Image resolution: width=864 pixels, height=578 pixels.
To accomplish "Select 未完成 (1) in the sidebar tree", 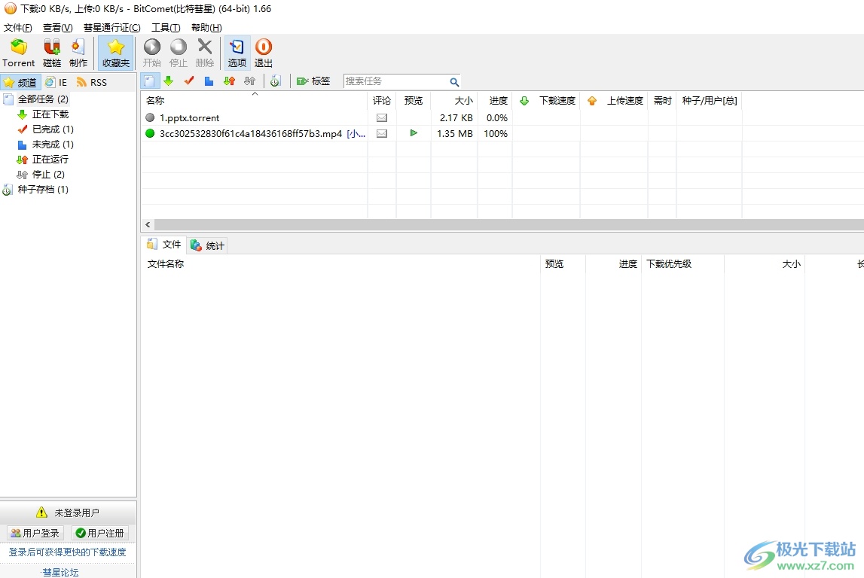I will tap(53, 144).
